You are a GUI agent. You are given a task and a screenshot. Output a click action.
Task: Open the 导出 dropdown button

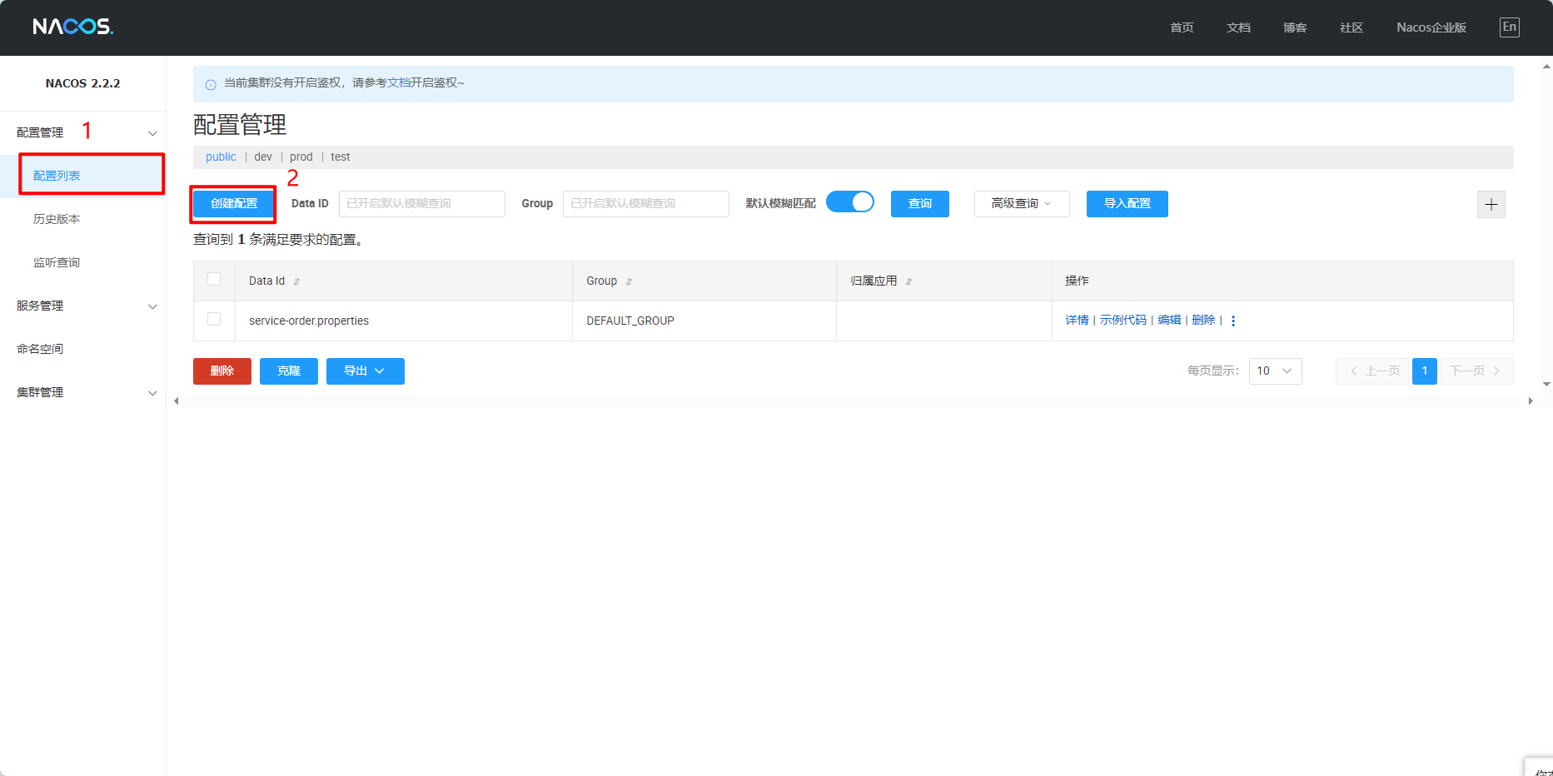coord(365,371)
